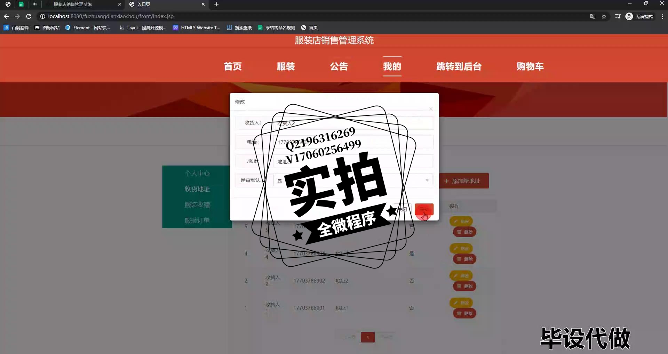Open the translate page icon in address bar
The image size is (668, 354).
(x=593, y=16)
